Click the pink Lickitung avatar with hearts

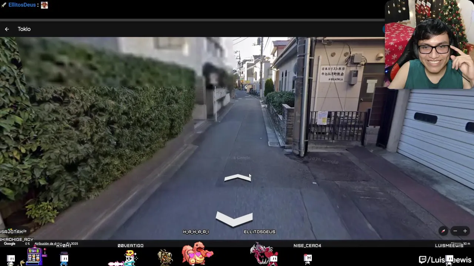point(197,253)
